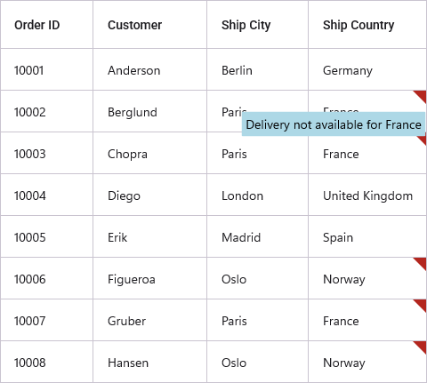Viewport: 427px width, 383px height.
Task: Select the Order ID column header
Action: point(46,24)
